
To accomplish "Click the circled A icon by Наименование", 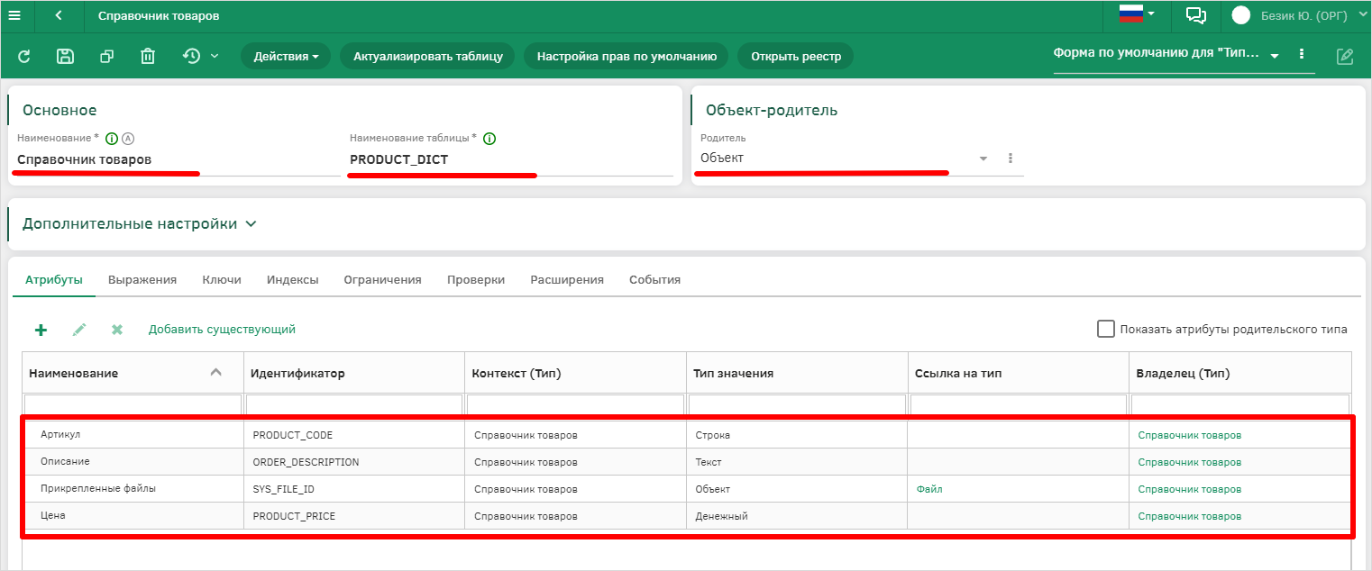I will click(127, 139).
